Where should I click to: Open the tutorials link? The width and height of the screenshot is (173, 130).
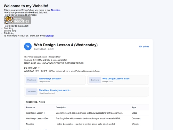pos(49,36)
